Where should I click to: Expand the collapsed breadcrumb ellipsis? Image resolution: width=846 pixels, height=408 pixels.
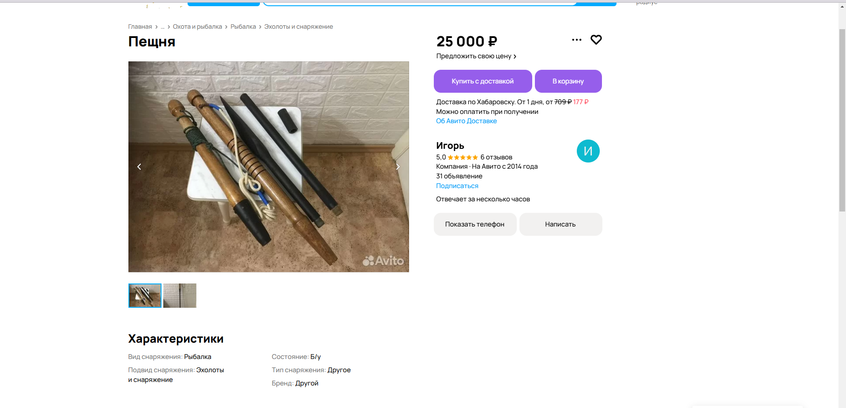[x=162, y=27]
